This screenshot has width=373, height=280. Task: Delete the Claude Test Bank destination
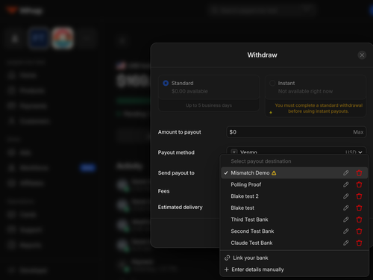coord(359,243)
